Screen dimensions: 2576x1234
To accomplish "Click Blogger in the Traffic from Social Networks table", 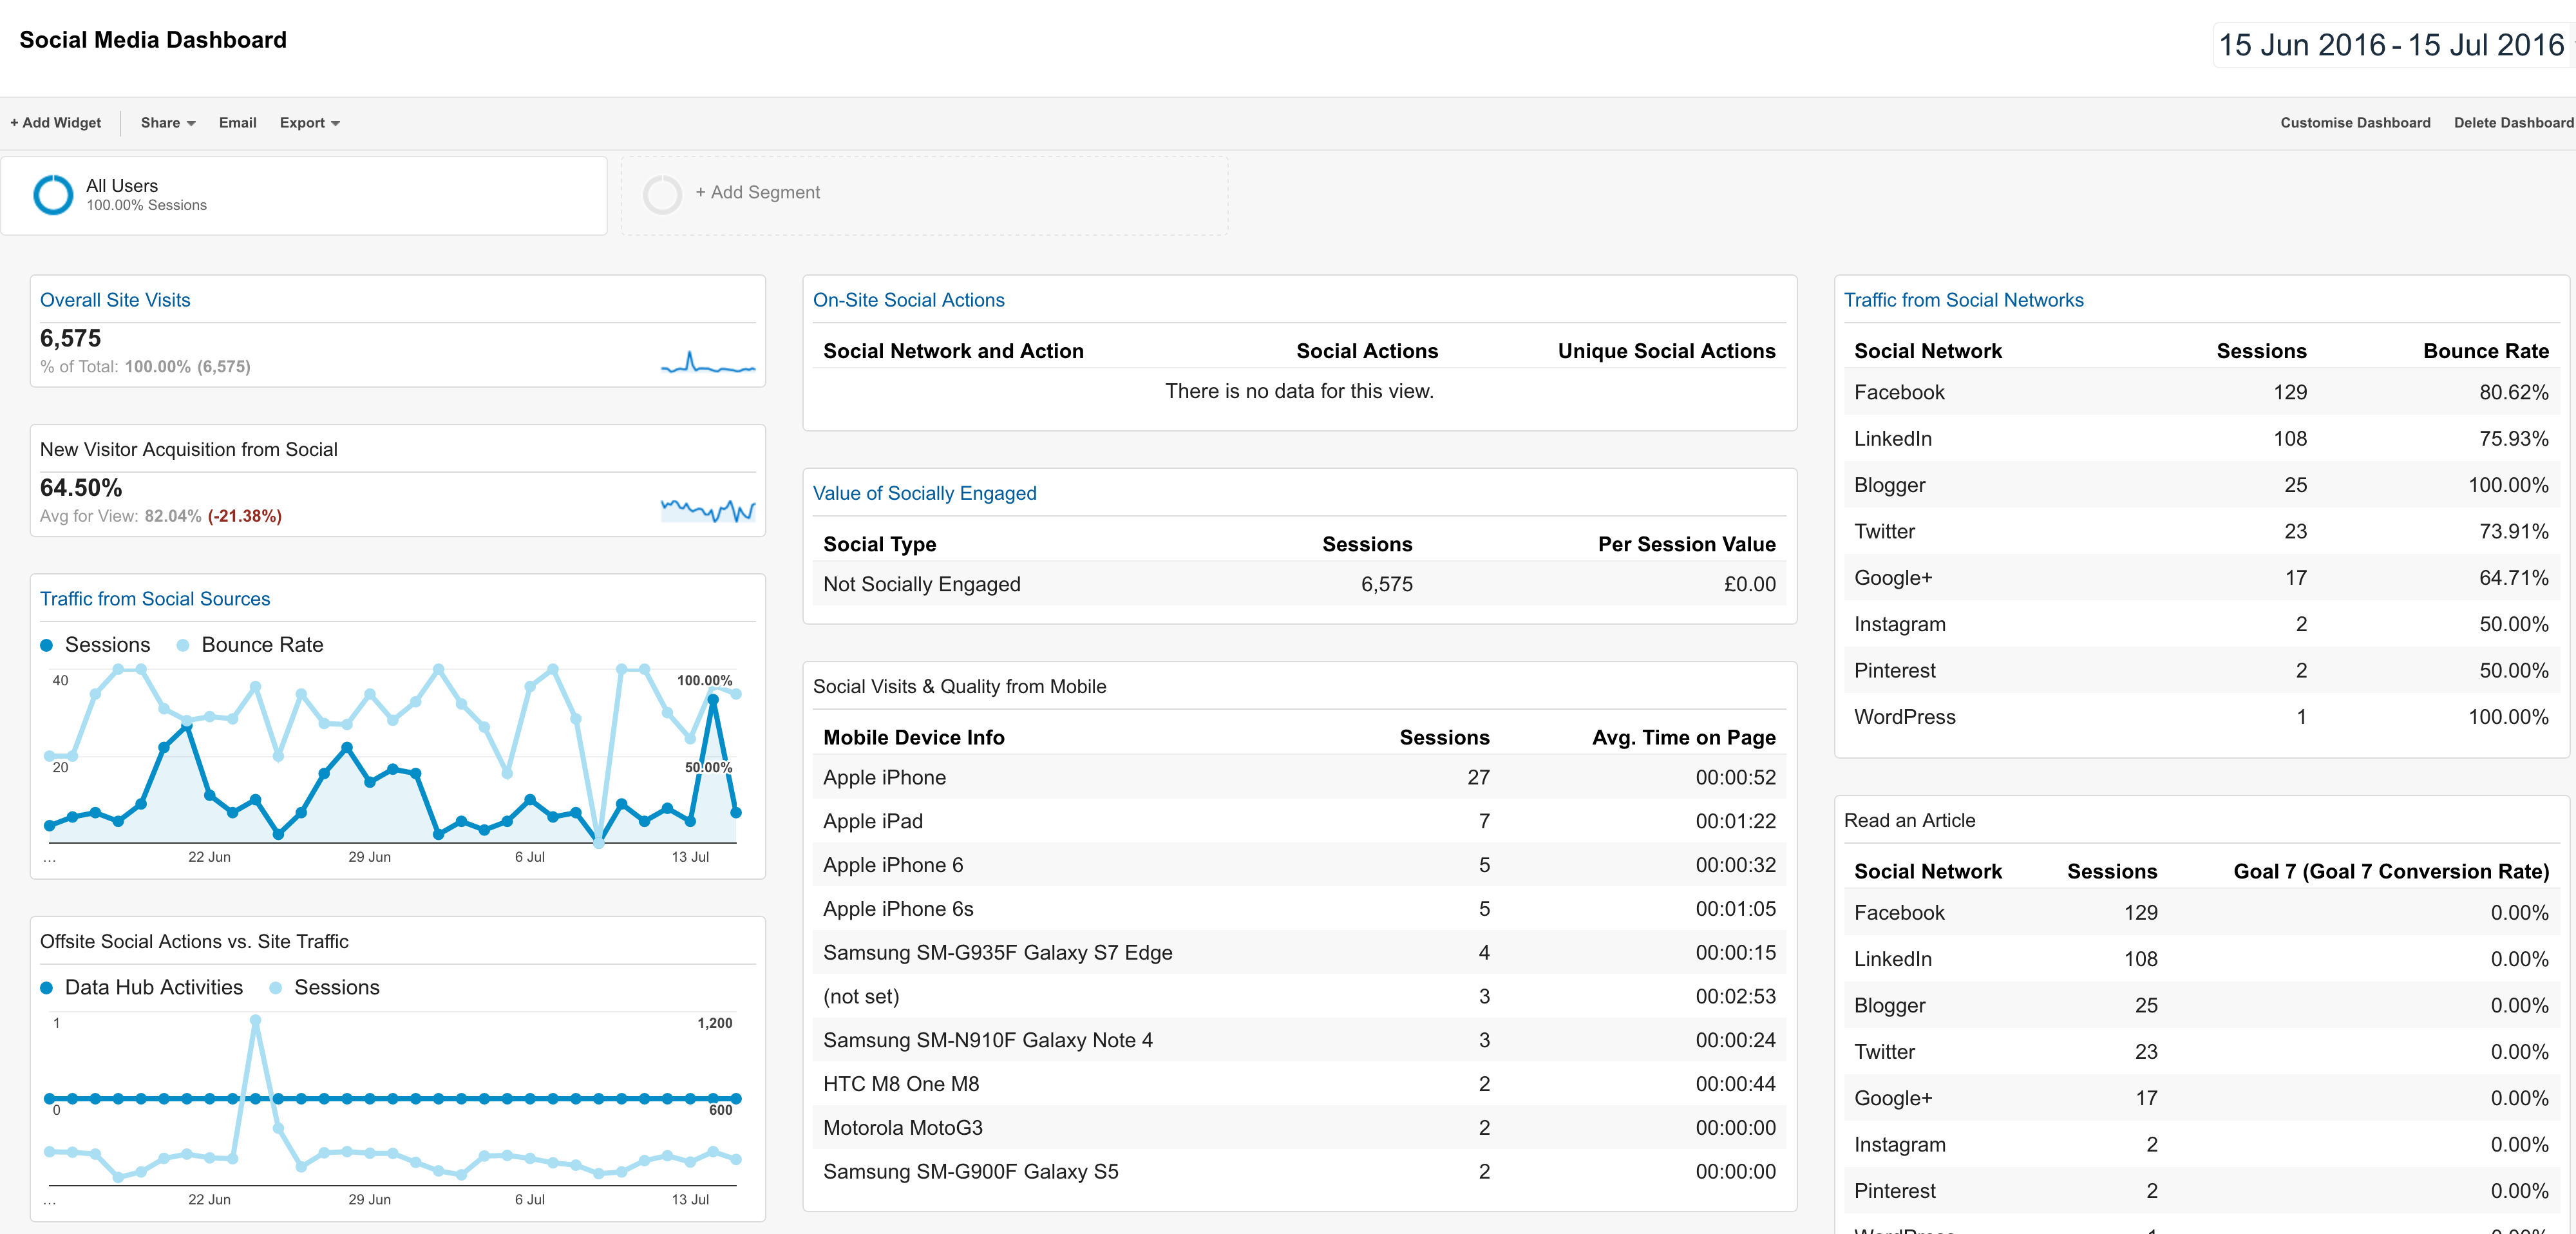I will 1889,485.
